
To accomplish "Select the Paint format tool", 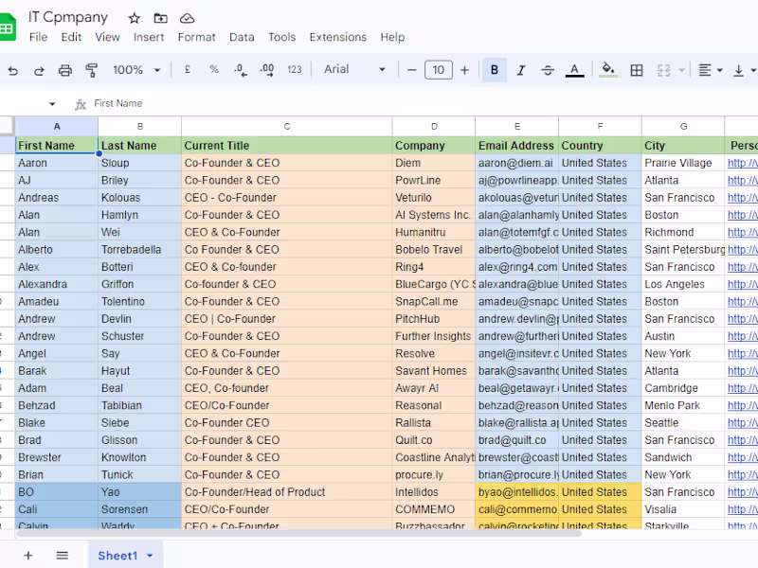I will [92, 70].
